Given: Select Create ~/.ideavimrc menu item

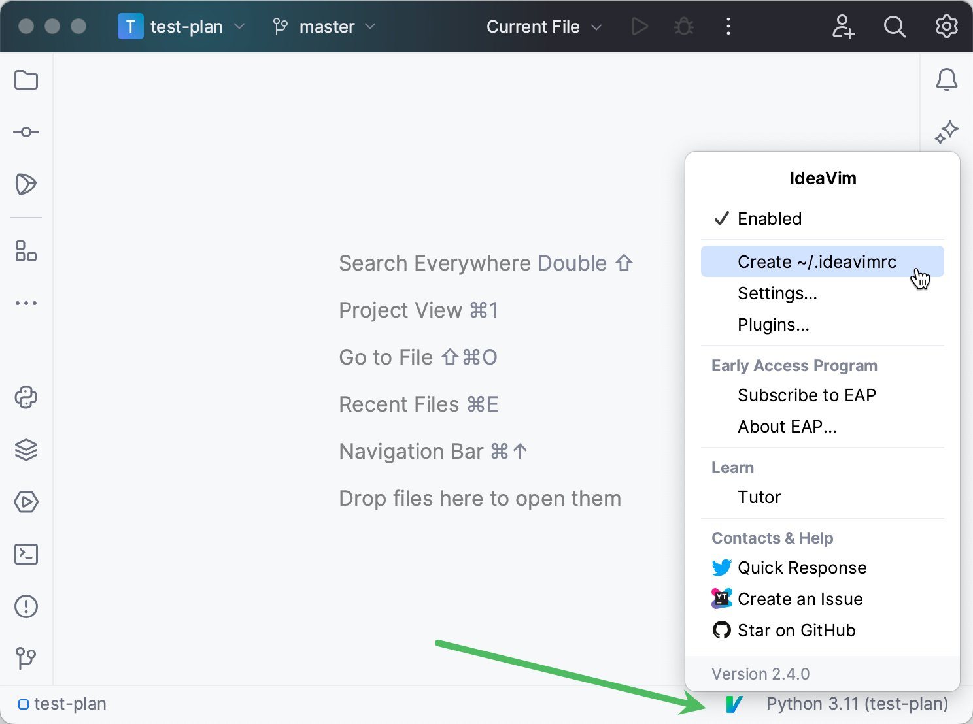Looking at the screenshot, I should click(823, 262).
